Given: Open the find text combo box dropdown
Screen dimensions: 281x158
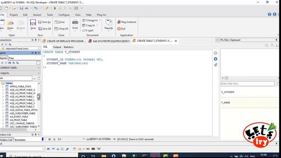Looking at the screenshot, I should click(43, 149).
